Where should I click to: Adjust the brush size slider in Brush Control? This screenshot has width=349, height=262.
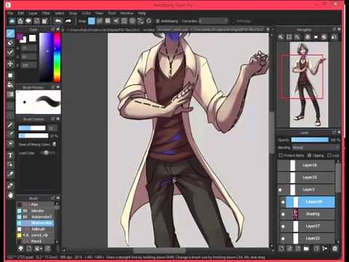32,128
